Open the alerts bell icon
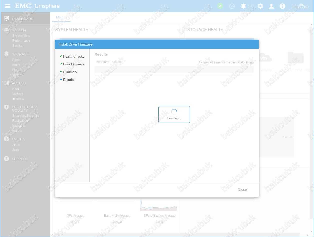The height and width of the screenshot is (237, 314). tap(243, 6)
